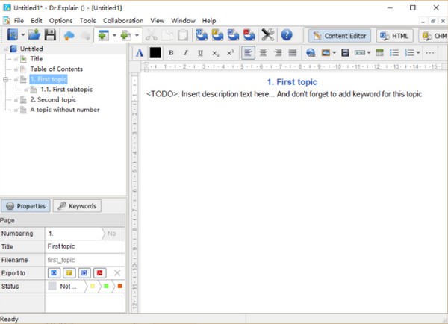
Task: Click the Title field containing First topic
Action: tap(84, 246)
